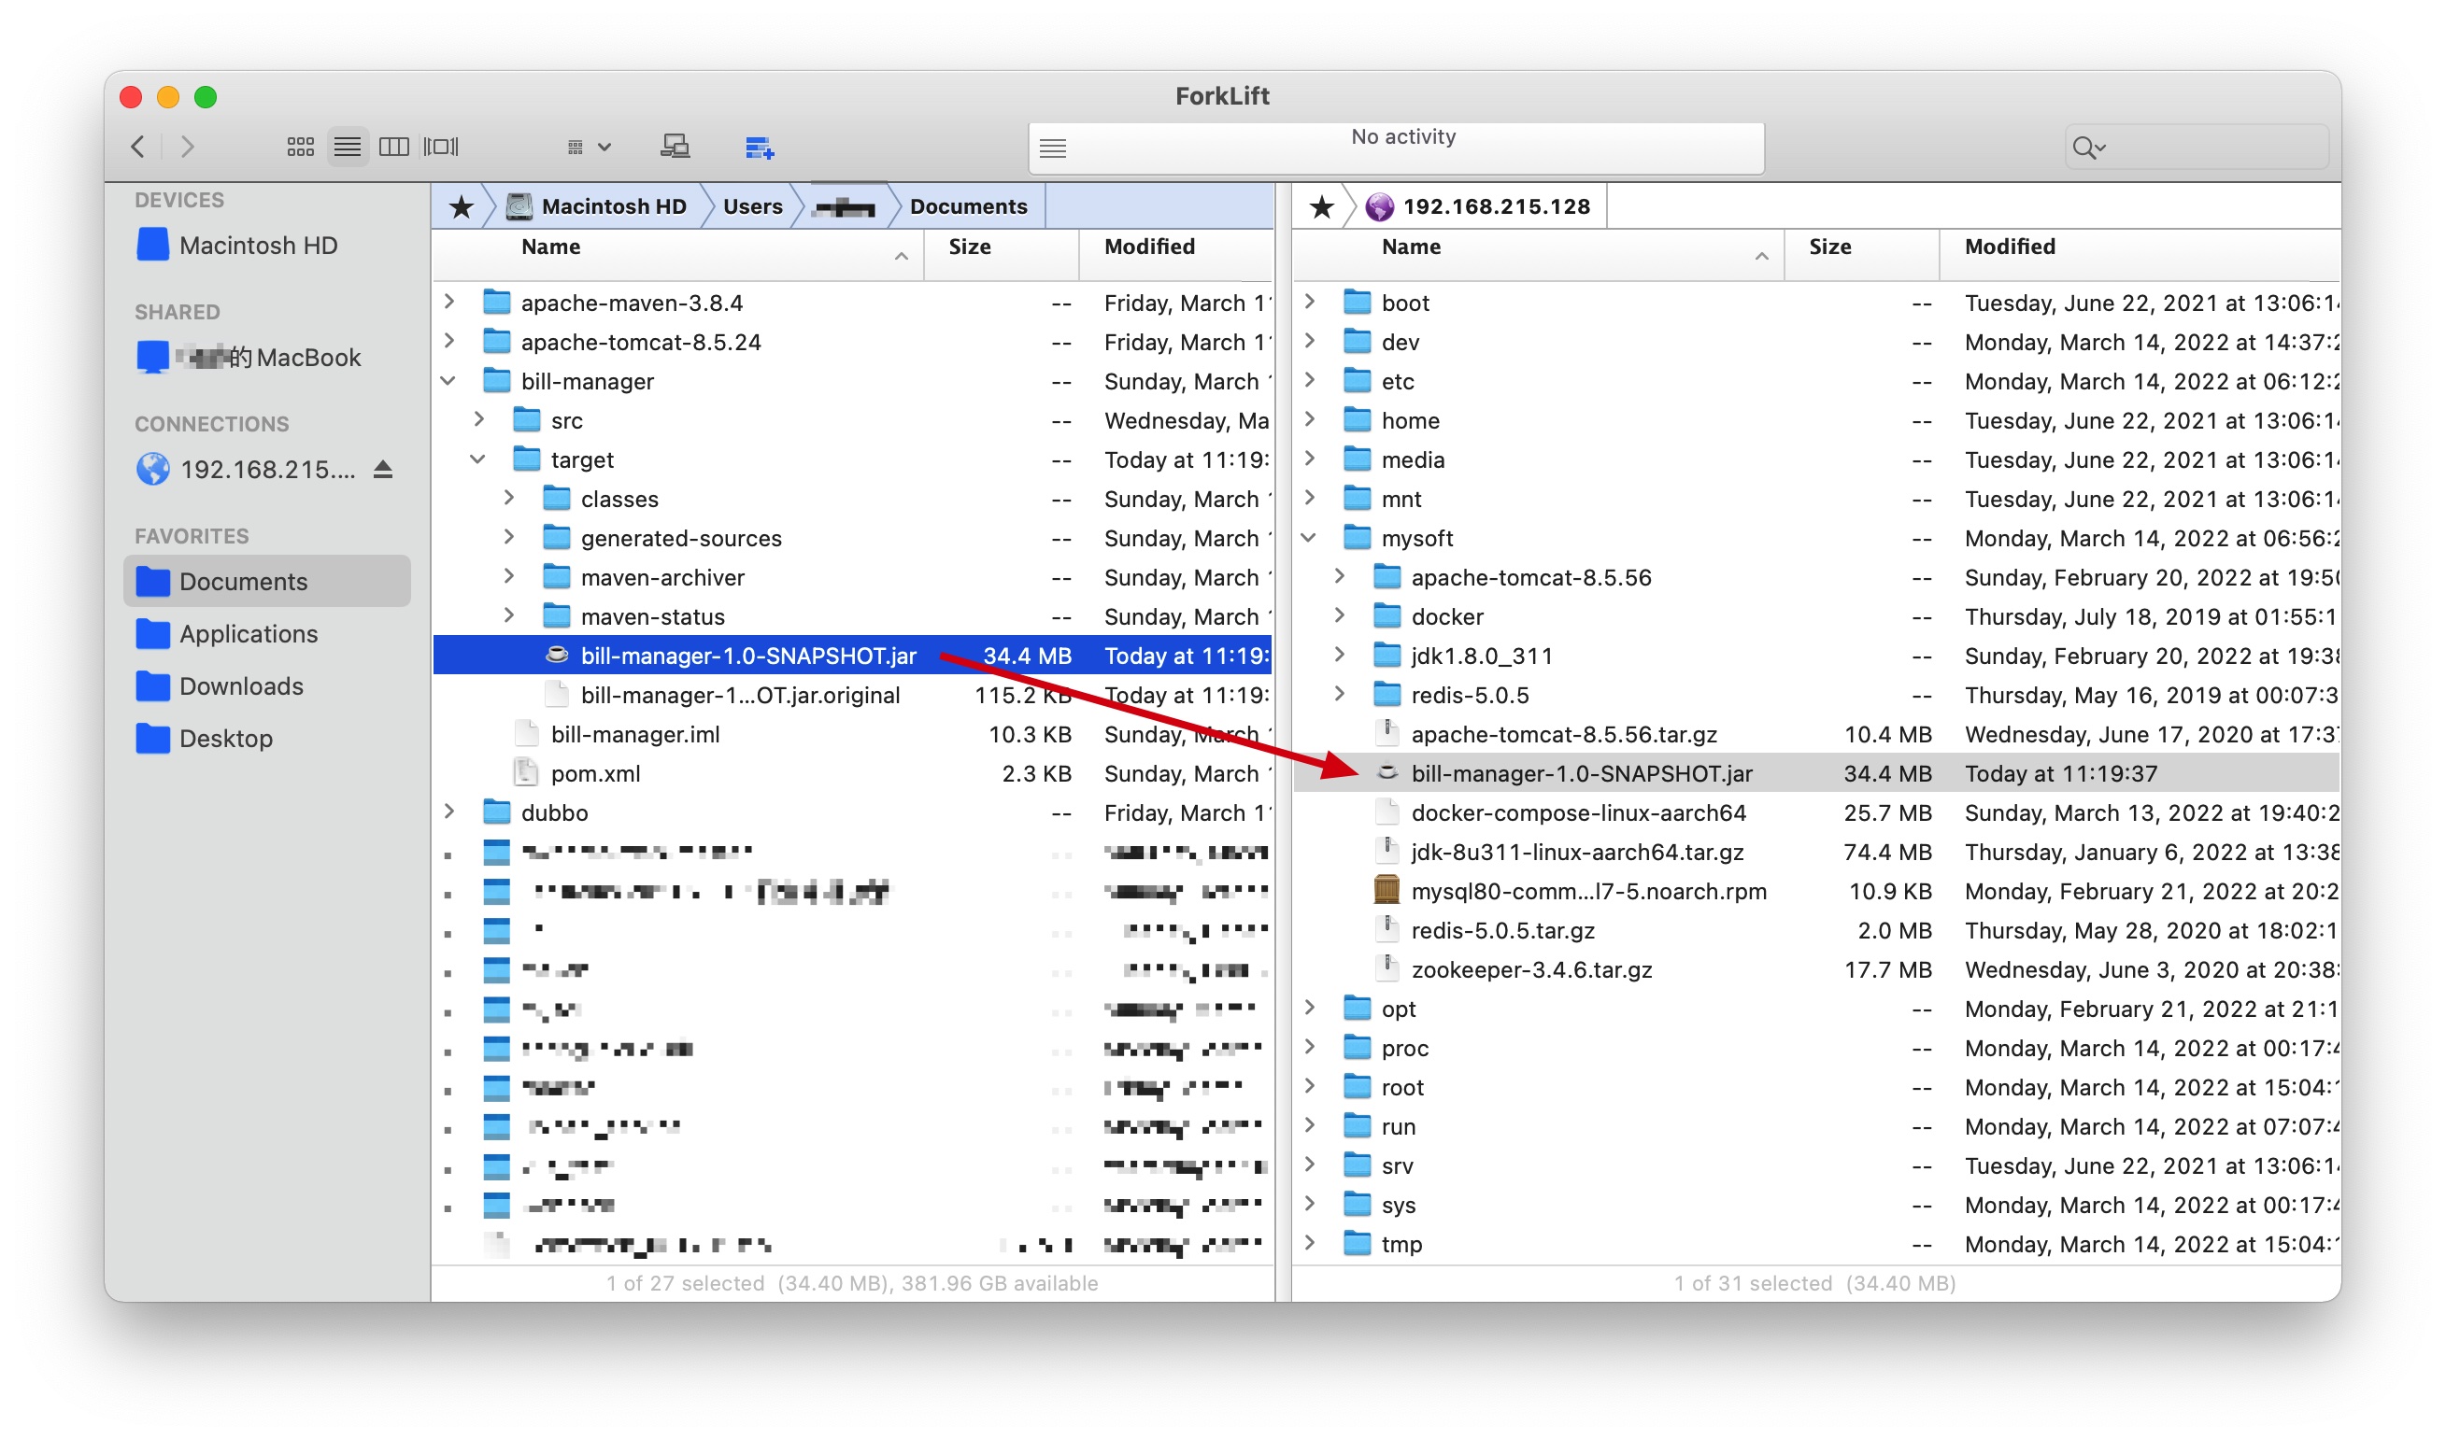Switch to column view
This screenshot has width=2446, height=1440.
(394, 147)
